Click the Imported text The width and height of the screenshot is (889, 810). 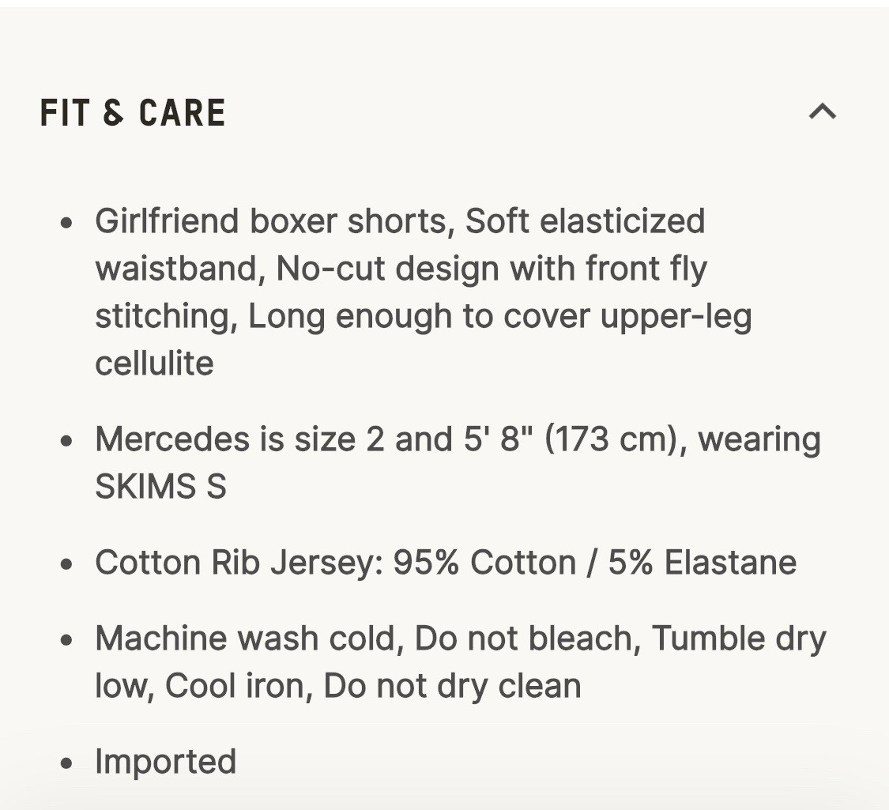click(x=165, y=762)
